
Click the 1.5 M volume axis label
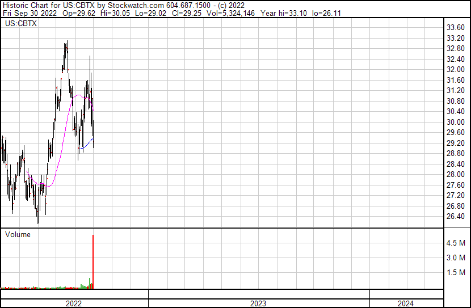coord(456,273)
